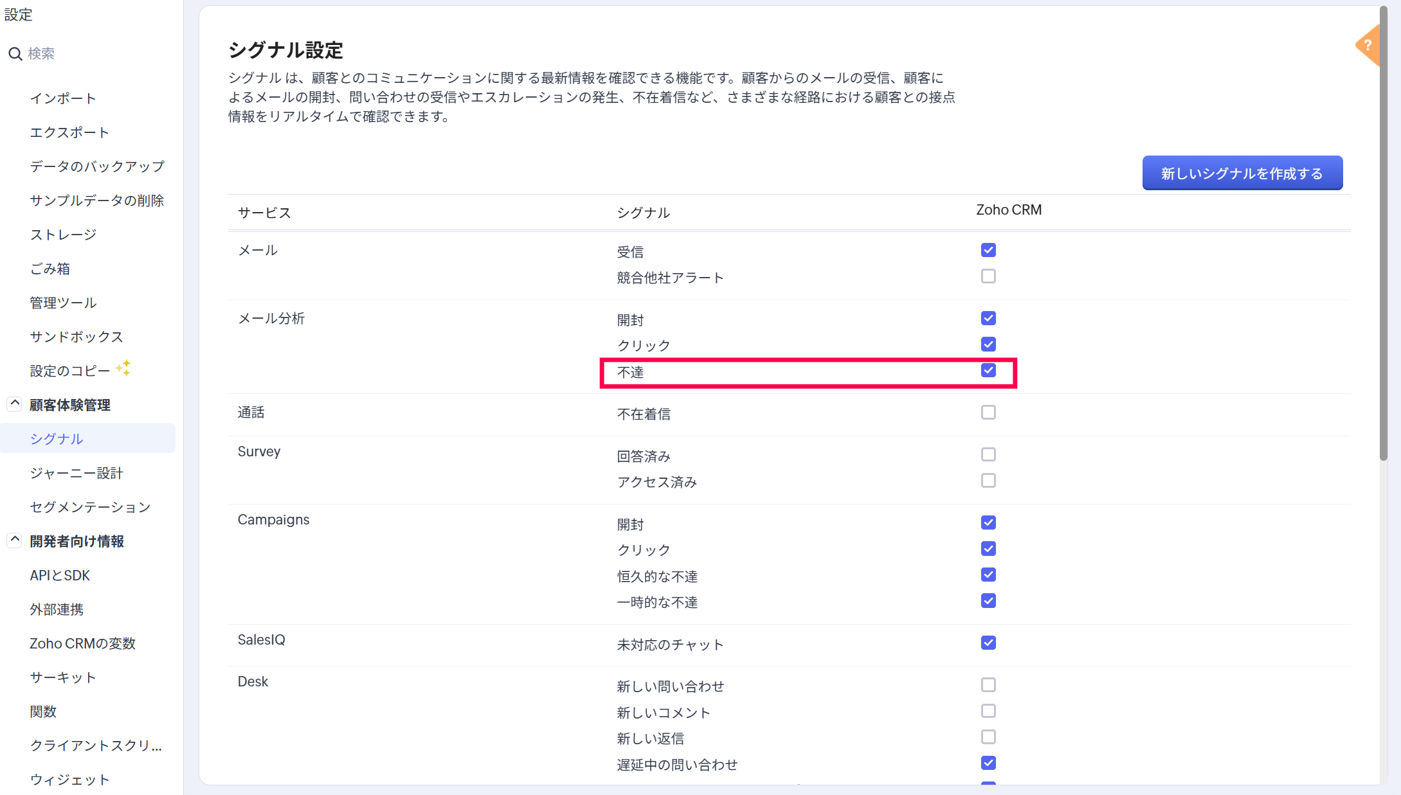1401x795 pixels.
Task: Disable the 恒久的な不達 Campaigns checkbox
Action: pos(988,575)
